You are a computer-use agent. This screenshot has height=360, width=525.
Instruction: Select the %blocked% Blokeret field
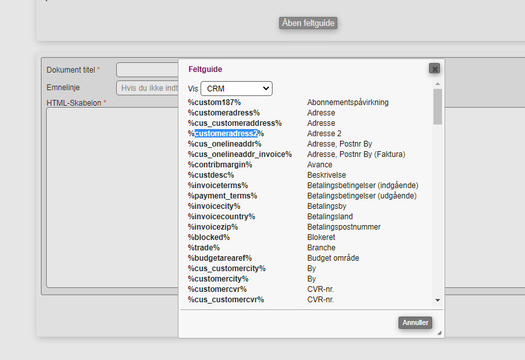coord(209,237)
